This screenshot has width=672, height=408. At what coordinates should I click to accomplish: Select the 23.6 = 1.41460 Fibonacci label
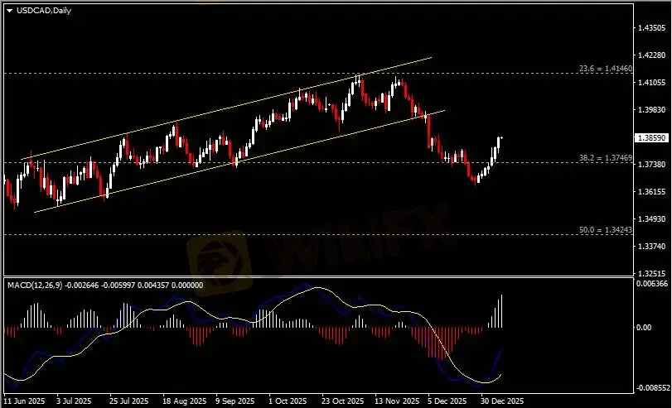[604, 69]
